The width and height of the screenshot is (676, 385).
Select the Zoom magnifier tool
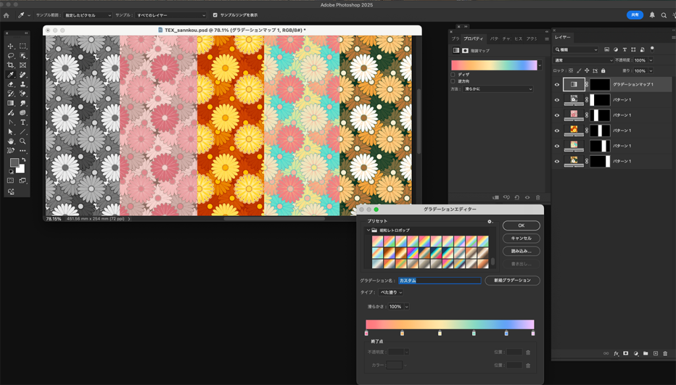(23, 141)
